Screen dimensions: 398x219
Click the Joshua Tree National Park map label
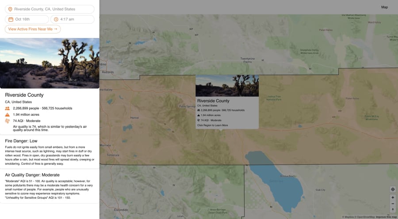point(274,98)
